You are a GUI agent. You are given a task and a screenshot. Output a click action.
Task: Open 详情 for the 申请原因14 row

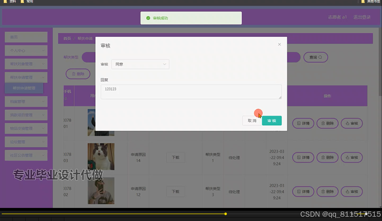(303, 157)
